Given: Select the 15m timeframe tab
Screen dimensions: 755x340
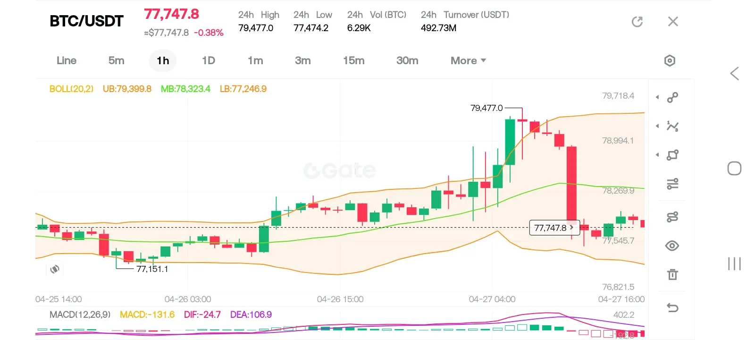Looking at the screenshot, I should pos(354,60).
